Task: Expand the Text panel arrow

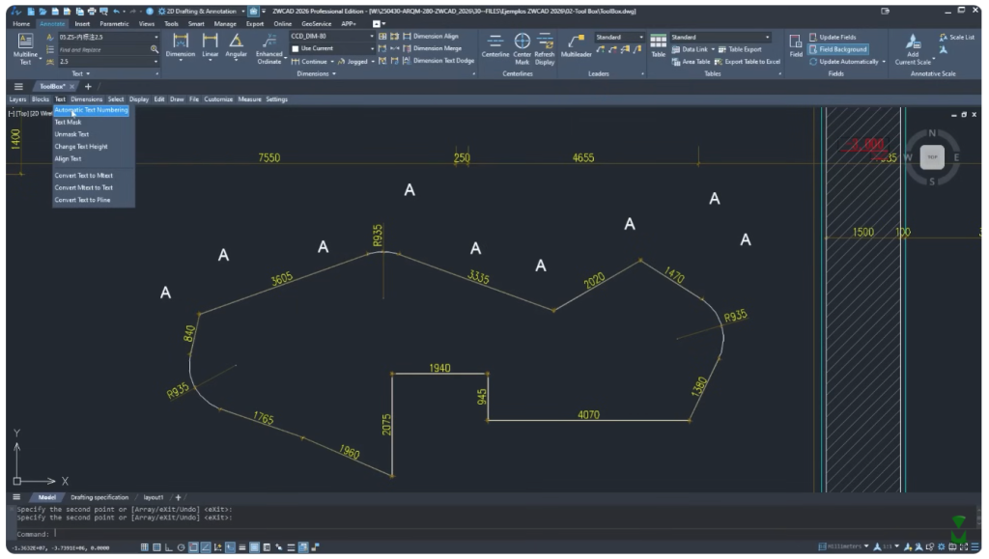Action: click(88, 73)
